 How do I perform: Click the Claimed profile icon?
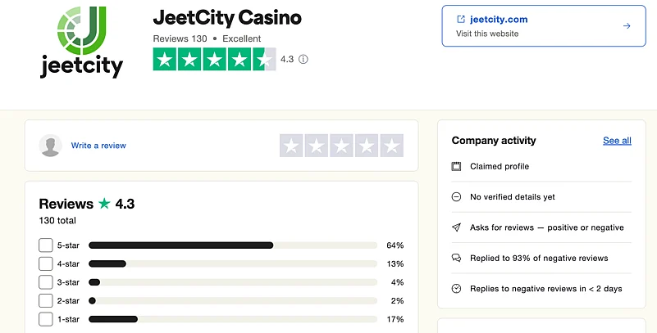tap(457, 167)
